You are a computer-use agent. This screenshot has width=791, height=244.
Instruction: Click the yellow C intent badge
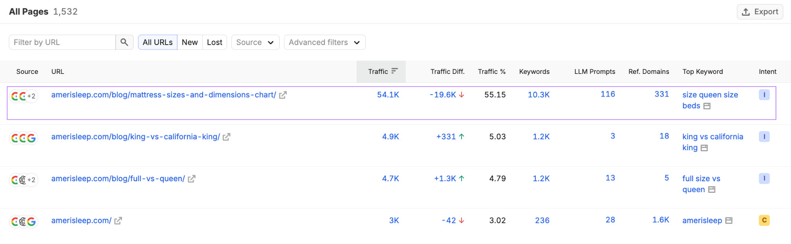pos(764,221)
